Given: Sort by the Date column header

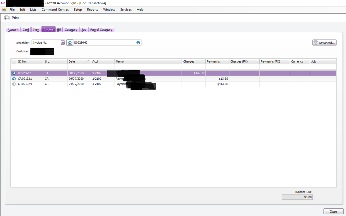Looking at the screenshot, I should pos(79,61).
